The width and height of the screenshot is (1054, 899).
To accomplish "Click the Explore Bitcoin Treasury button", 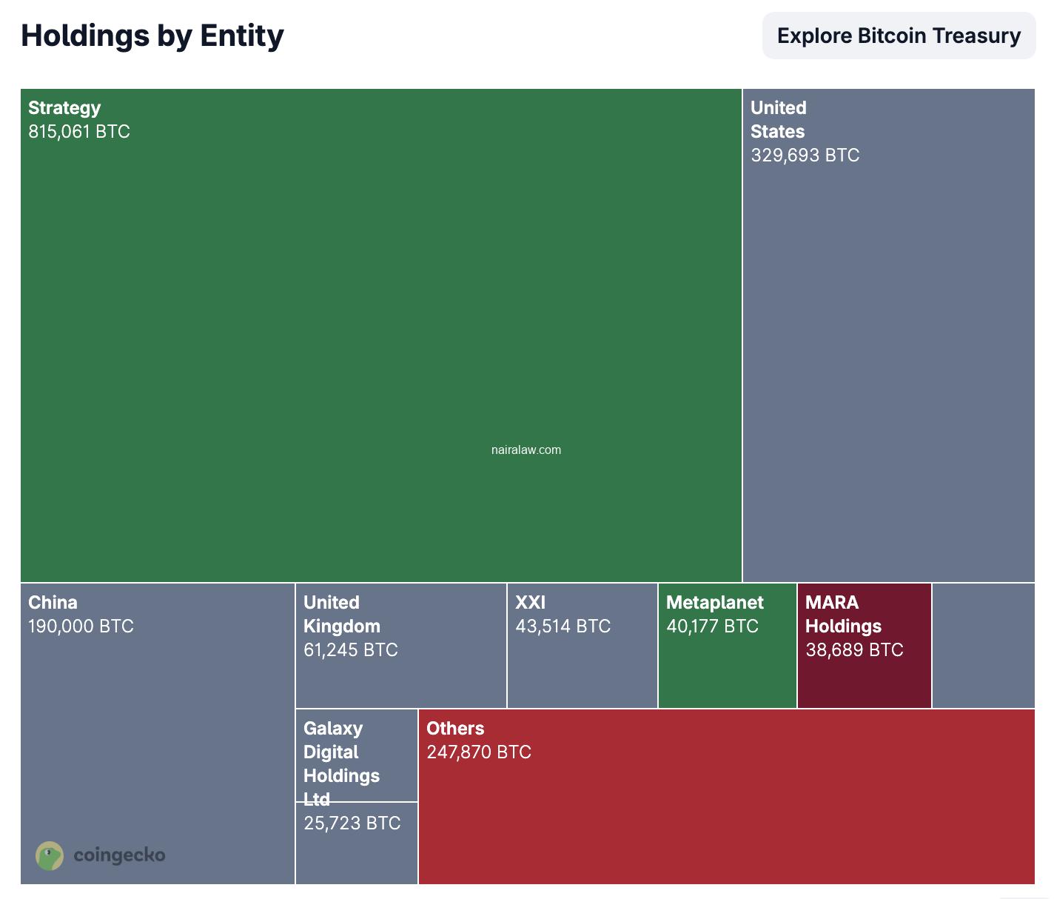I will (899, 36).
